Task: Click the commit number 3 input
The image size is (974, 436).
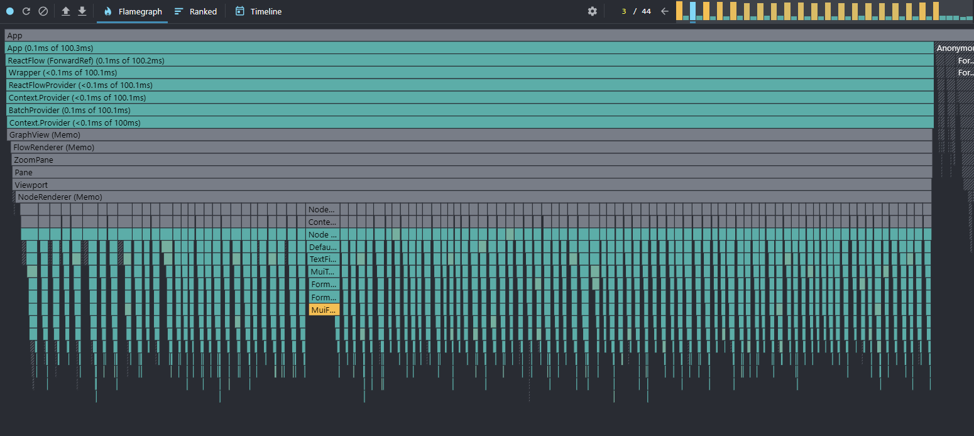Action: 623,11
